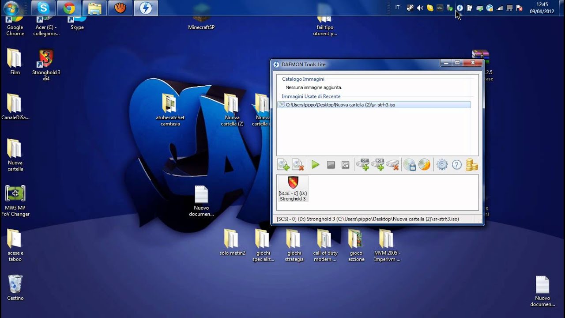Open the Windows Start orb
The width and height of the screenshot is (565, 318).
tap(11, 8)
